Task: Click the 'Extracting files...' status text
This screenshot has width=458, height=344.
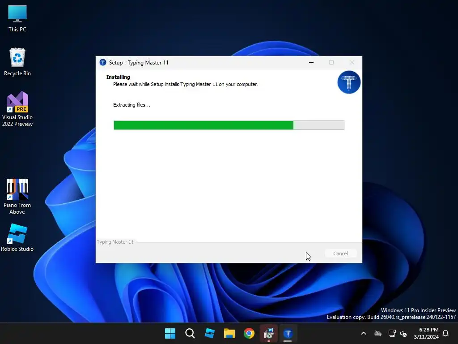Action: pyautogui.click(x=132, y=105)
